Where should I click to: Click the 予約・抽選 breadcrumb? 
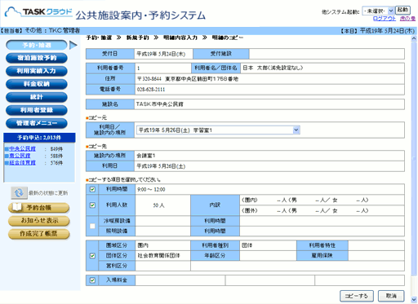pos(99,37)
